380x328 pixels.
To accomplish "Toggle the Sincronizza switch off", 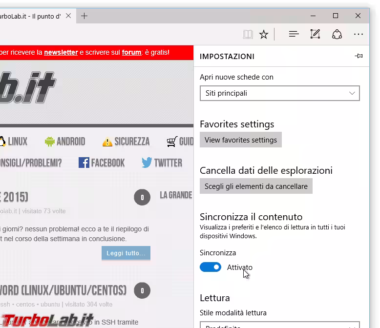I will pos(211,267).
